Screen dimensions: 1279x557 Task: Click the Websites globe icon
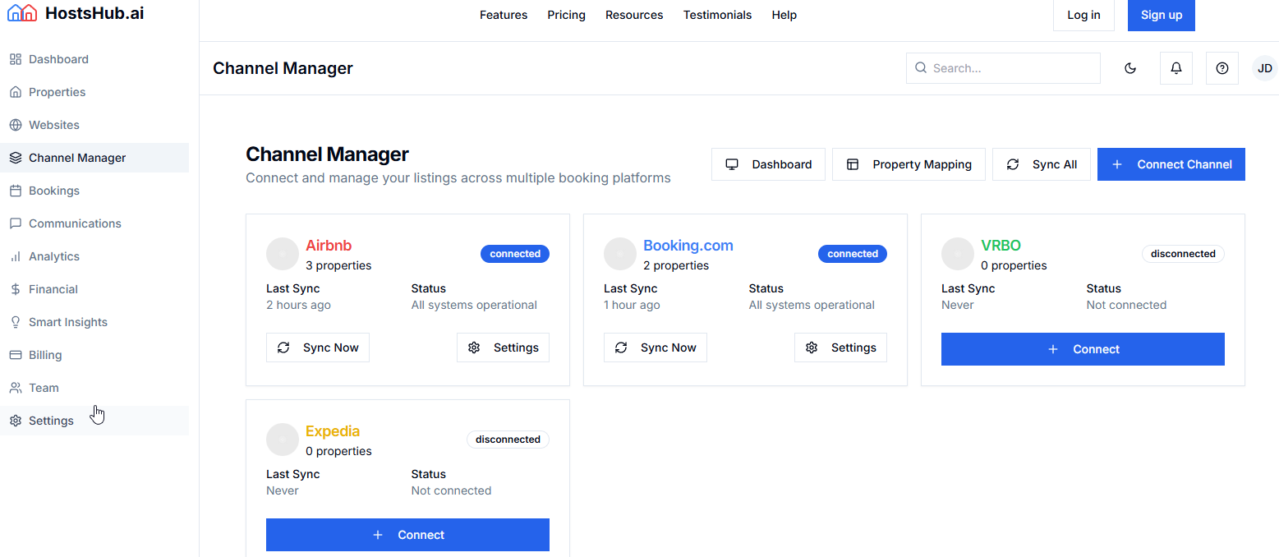point(16,124)
